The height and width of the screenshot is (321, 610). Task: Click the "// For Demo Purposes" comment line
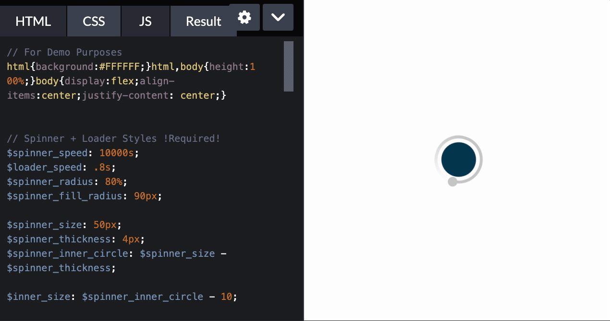[x=64, y=52]
